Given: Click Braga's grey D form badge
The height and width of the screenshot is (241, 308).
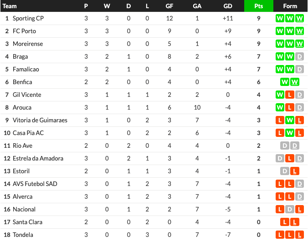Looking at the screenshot, I should click(x=299, y=57).
